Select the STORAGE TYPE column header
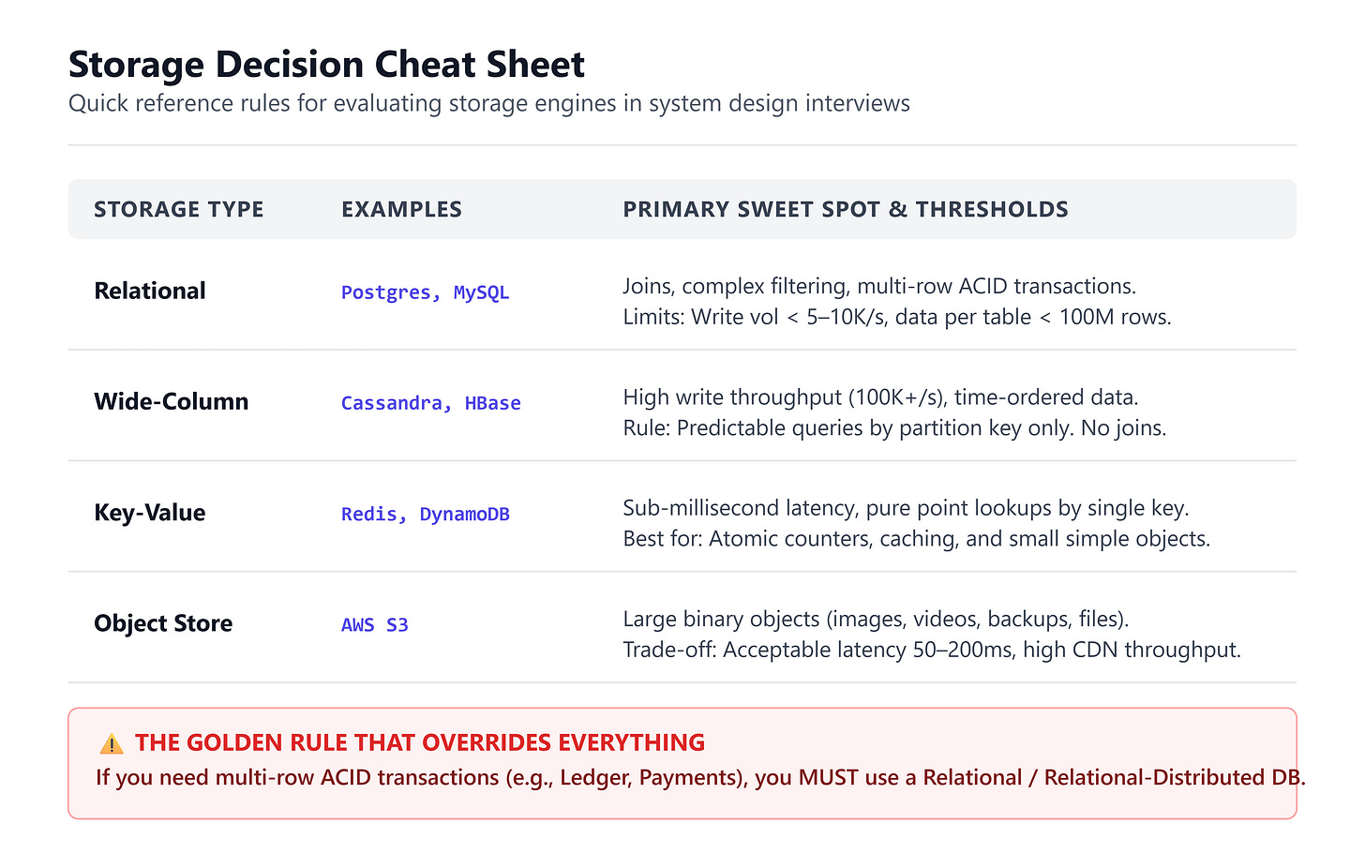 (x=179, y=209)
